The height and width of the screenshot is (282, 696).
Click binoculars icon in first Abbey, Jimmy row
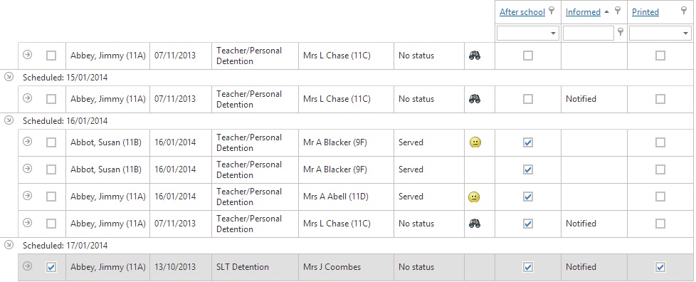[x=475, y=56]
